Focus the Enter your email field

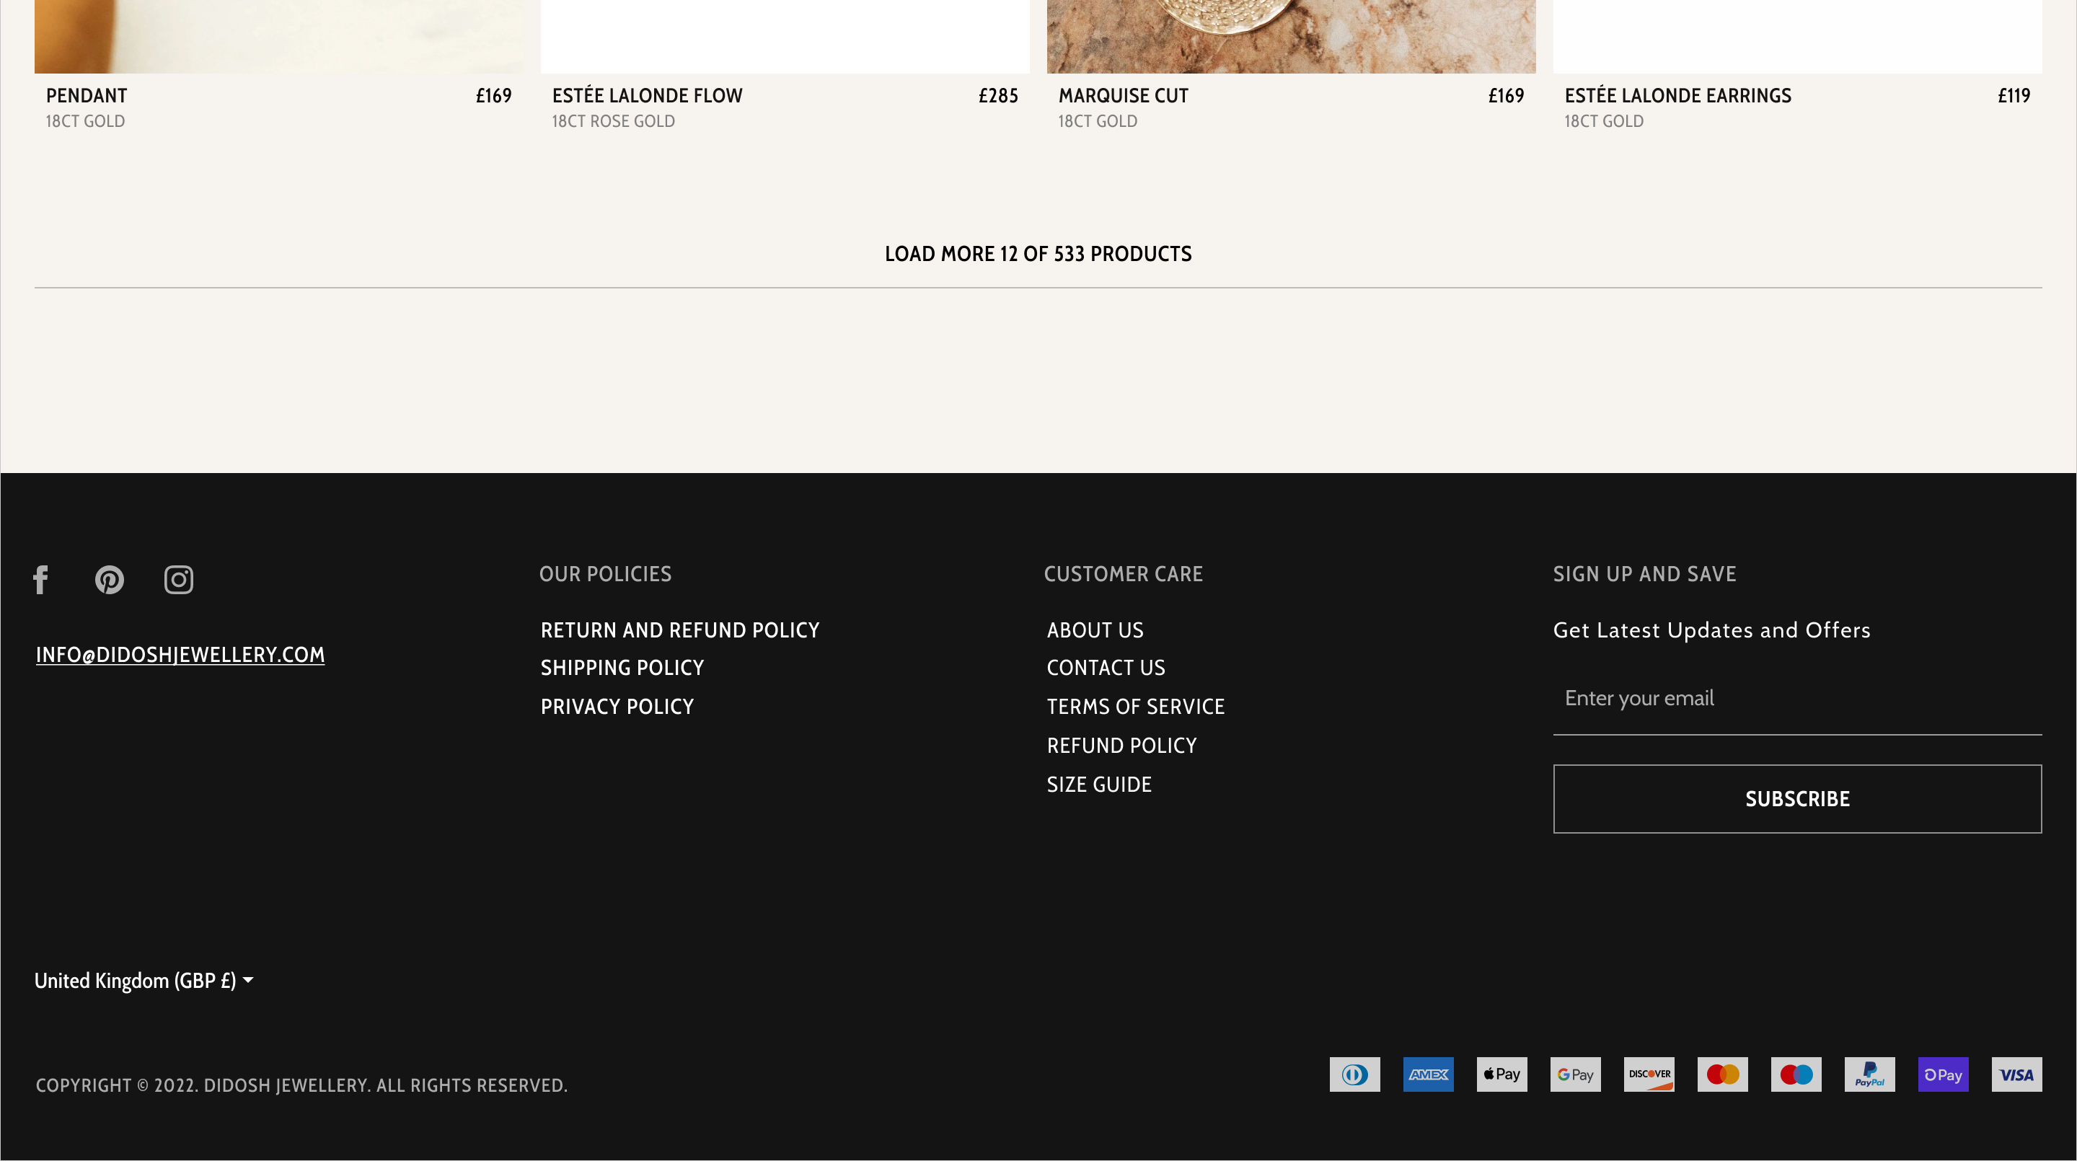1796,698
